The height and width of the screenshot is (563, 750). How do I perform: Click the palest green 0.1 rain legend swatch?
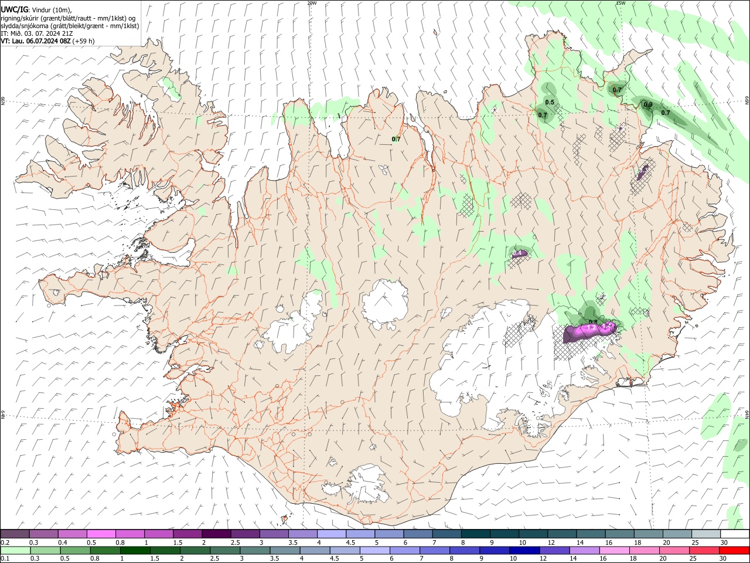(16, 551)
